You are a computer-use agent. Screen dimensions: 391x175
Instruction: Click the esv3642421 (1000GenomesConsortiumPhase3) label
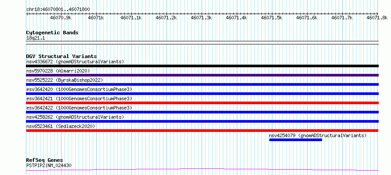(x=79, y=98)
